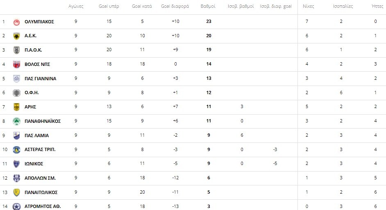Click the Volos NPS team crest
Screen dimensions: 386x210
point(16,64)
